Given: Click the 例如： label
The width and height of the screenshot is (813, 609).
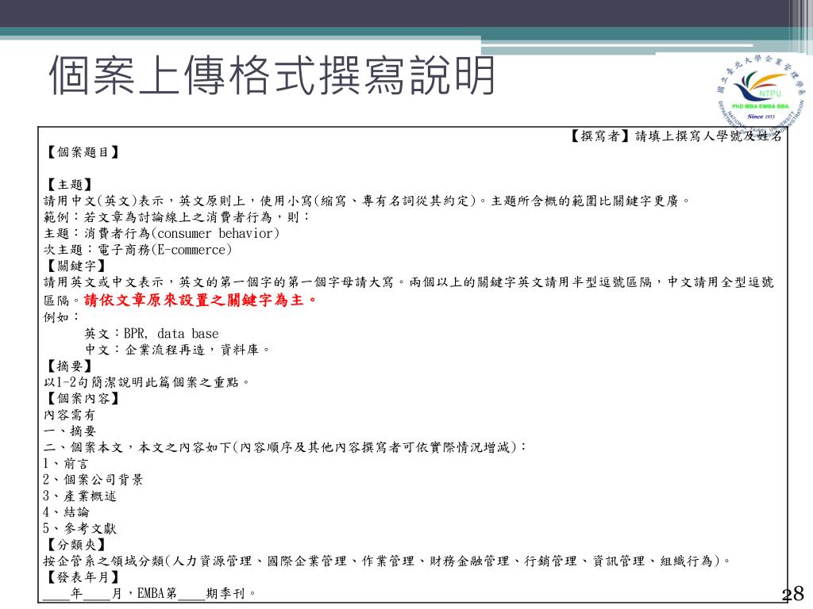Looking at the screenshot, I should tap(62, 317).
